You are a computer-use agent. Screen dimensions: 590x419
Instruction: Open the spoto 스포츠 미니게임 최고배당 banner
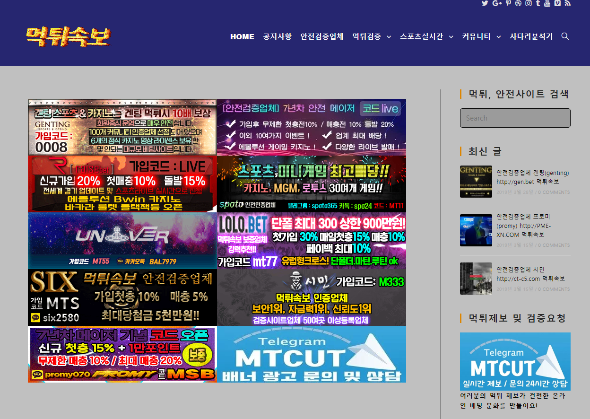[x=312, y=184]
